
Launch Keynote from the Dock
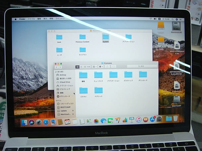pos(132,120)
